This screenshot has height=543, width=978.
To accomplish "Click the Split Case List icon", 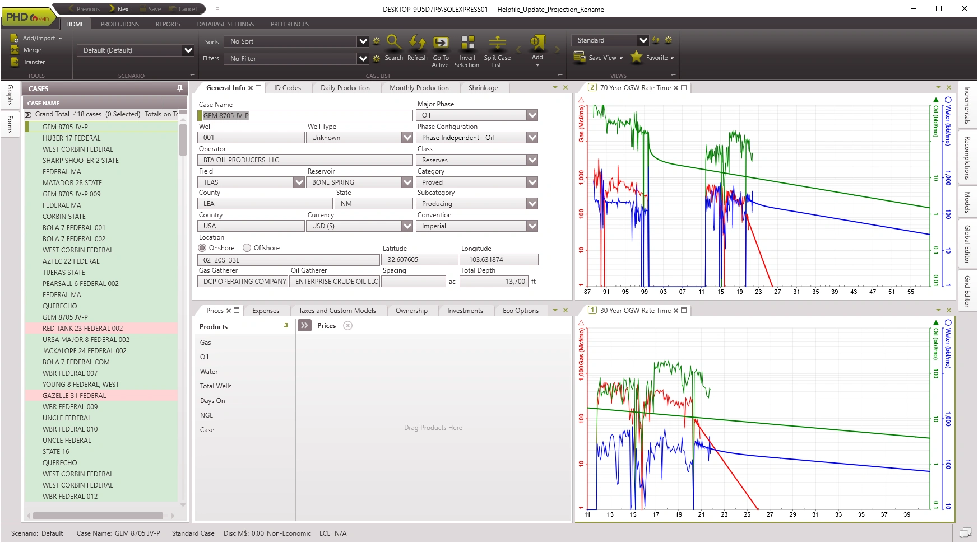I will pyautogui.click(x=497, y=43).
